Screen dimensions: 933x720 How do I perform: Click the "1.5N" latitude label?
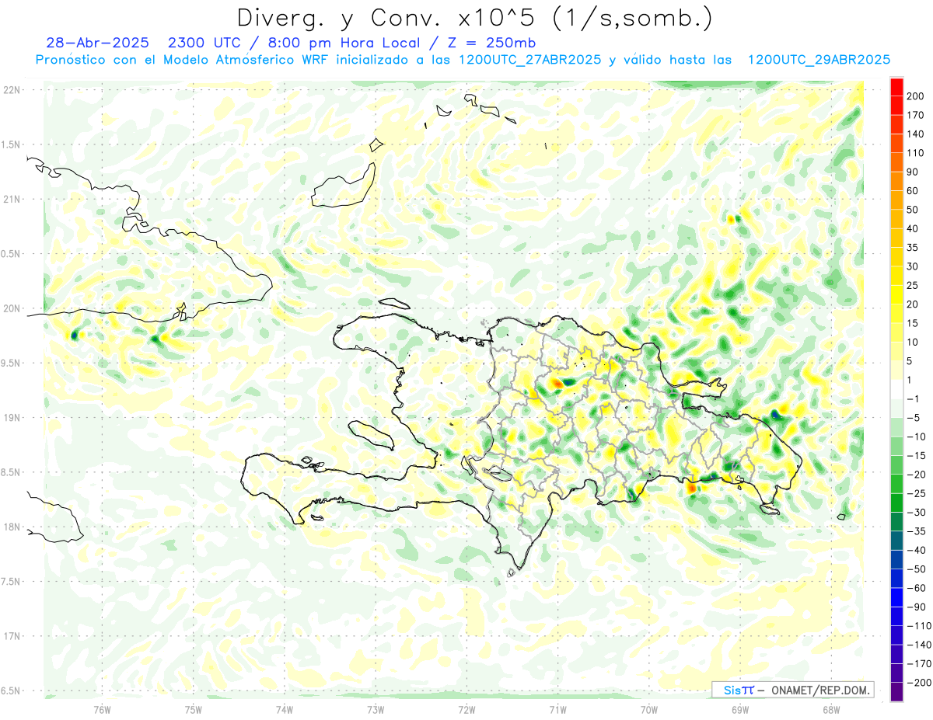9,144
